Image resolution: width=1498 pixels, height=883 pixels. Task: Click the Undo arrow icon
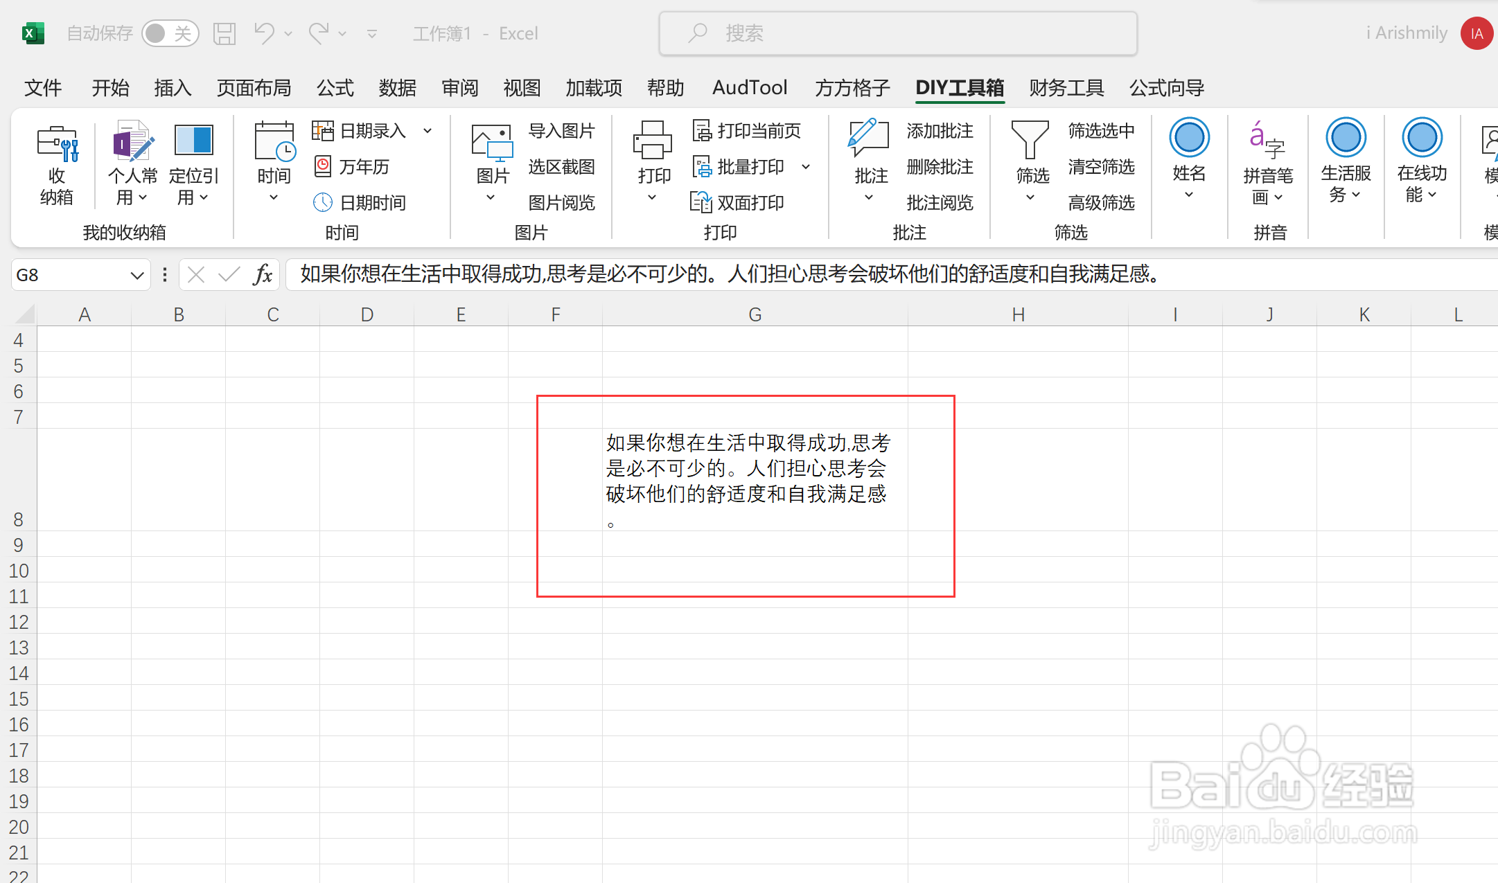click(263, 33)
